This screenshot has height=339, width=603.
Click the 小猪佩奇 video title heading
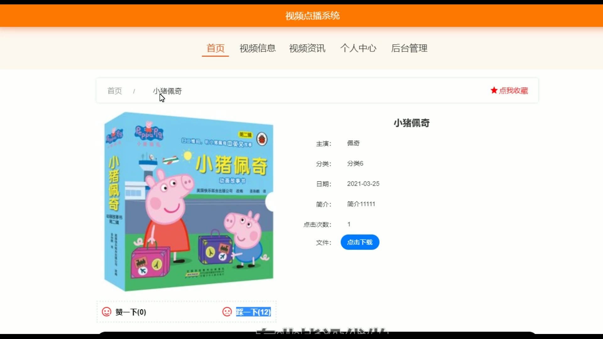pos(411,123)
